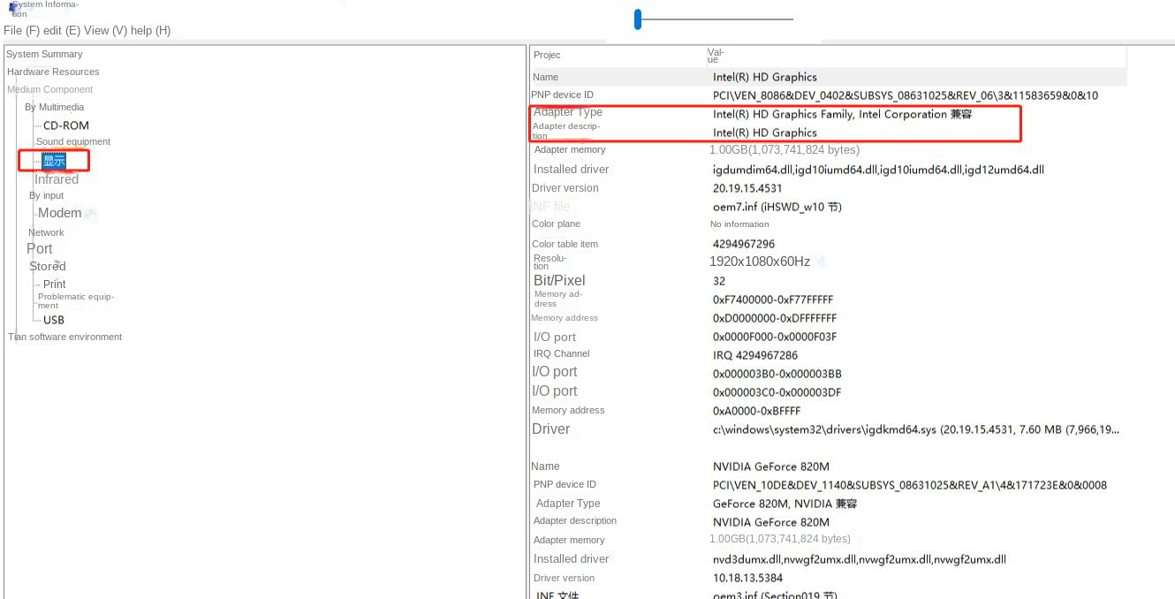This screenshot has height=599, width=1175.
Task: Open the View (V) menu
Action: 105,30
